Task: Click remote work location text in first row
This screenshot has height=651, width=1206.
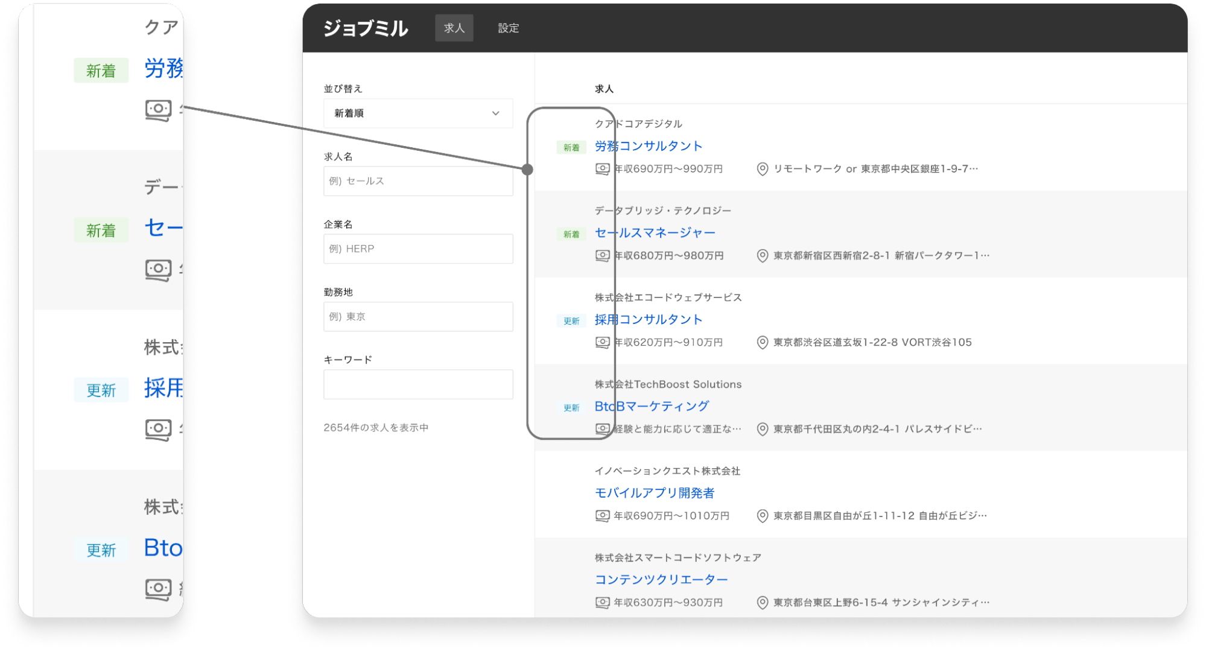Action: tap(875, 169)
